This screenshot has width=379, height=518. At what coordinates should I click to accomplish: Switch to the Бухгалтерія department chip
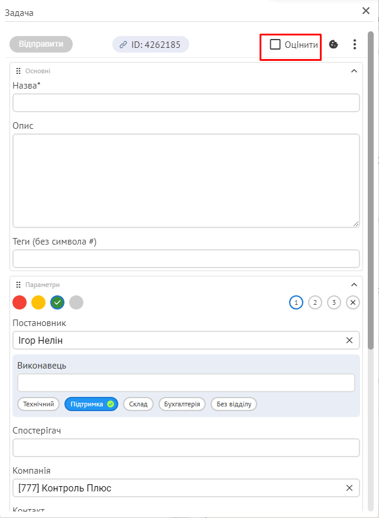tap(182, 404)
